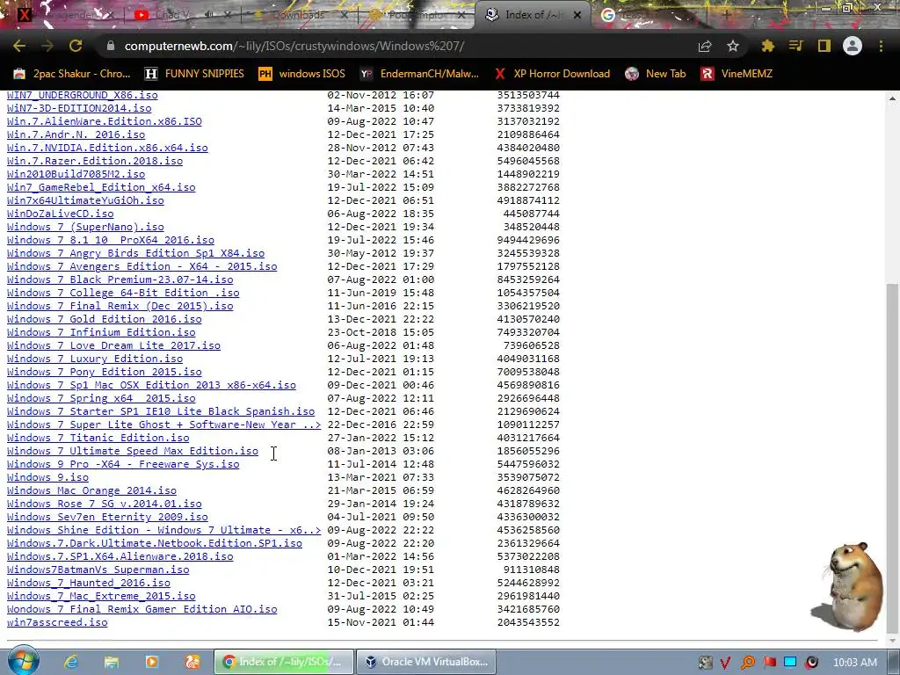Click the browser Back arrow
The width and height of the screenshot is (900, 675).
(x=19, y=46)
